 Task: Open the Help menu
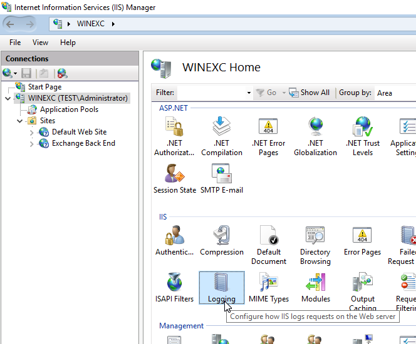pyautogui.click(x=68, y=43)
